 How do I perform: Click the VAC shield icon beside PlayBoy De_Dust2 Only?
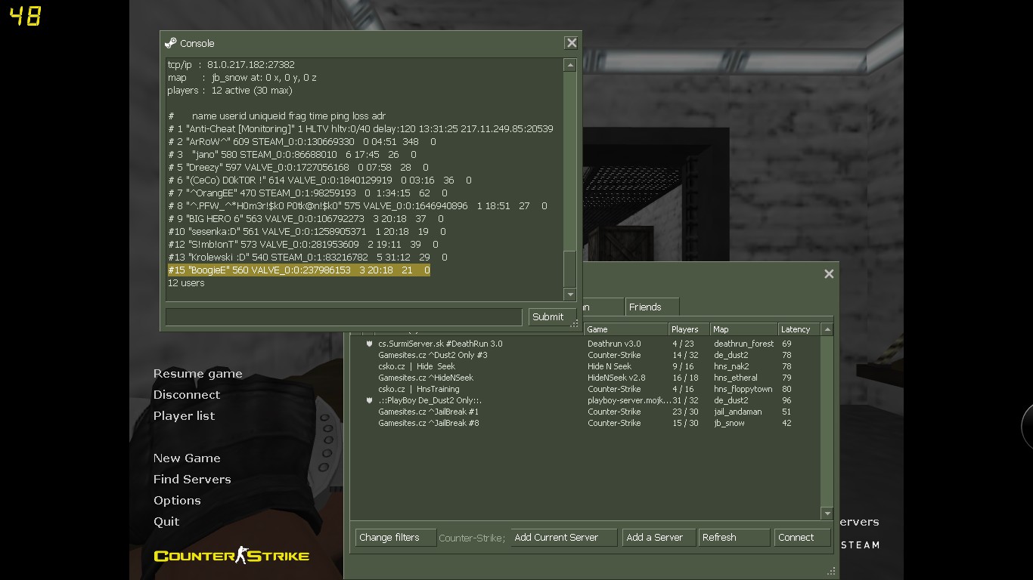point(369,400)
